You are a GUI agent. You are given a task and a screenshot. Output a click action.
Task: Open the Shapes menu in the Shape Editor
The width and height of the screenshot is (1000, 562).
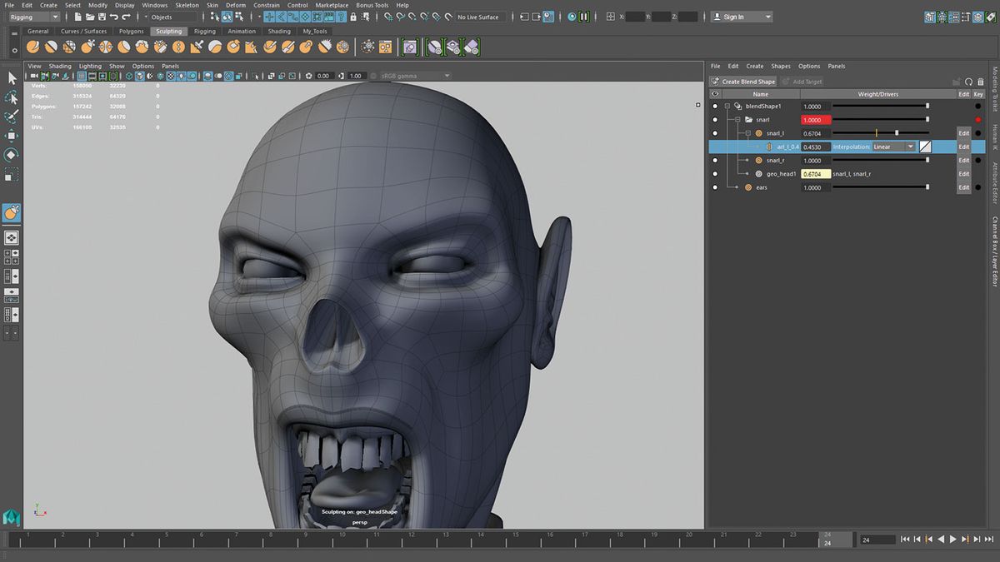pos(781,66)
